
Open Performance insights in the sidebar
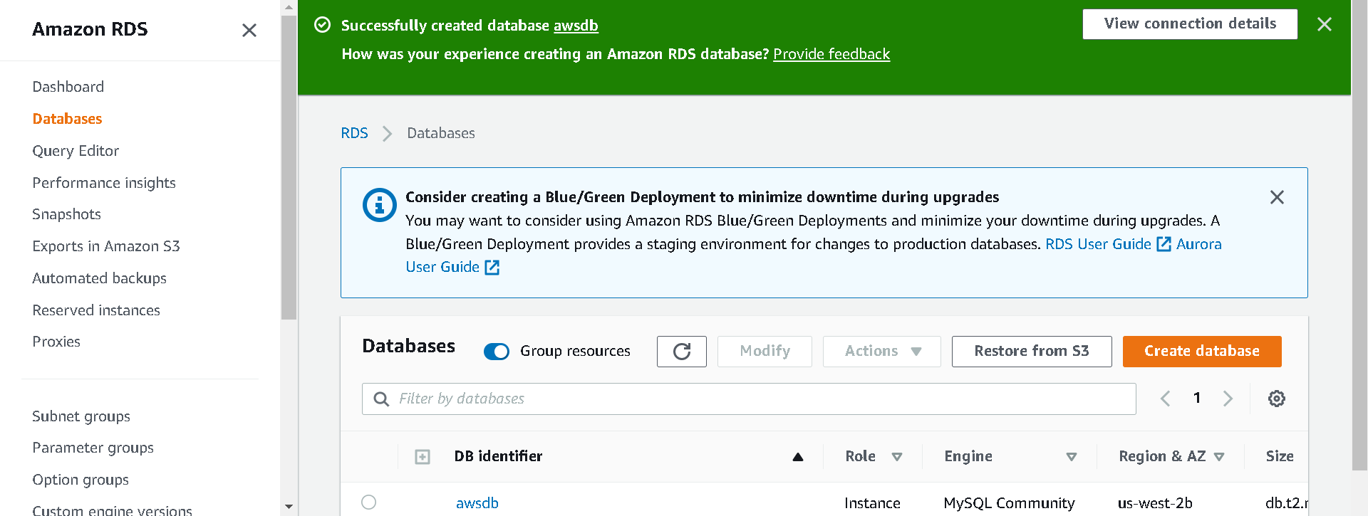[104, 183]
